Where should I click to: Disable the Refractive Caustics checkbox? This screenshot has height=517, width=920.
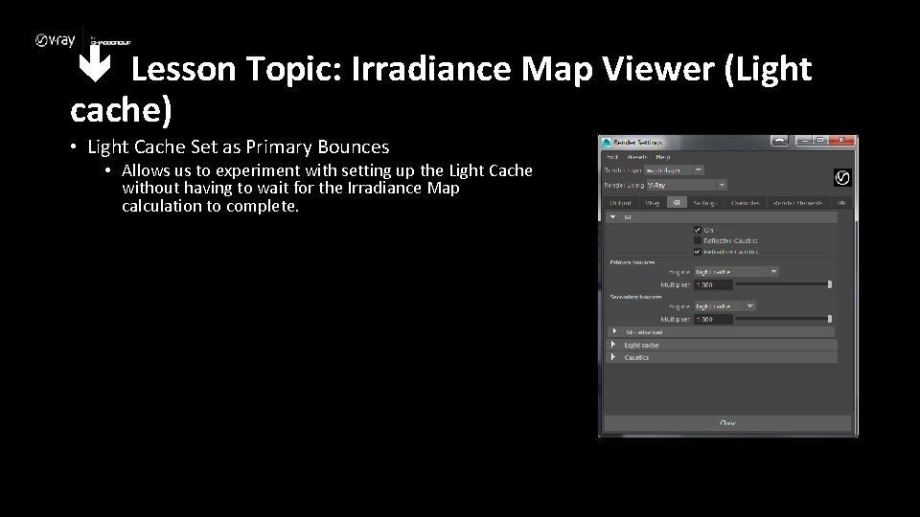(x=697, y=252)
